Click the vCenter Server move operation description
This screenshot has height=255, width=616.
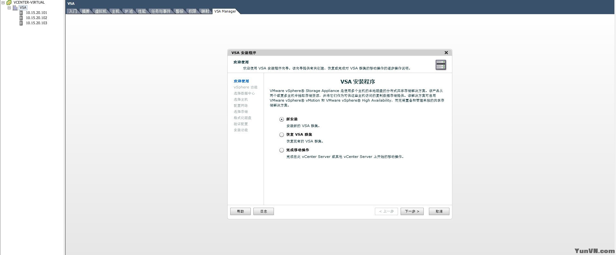pos(345,157)
